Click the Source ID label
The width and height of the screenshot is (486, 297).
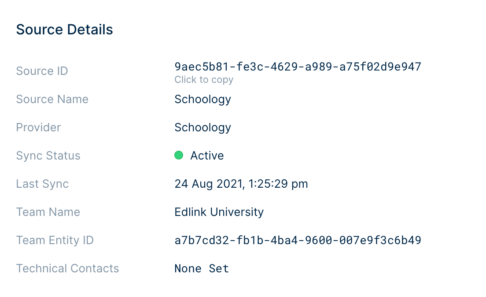click(x=42, y=71)
